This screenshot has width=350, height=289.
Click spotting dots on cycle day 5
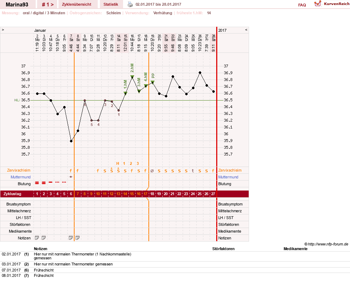point(64,182)
